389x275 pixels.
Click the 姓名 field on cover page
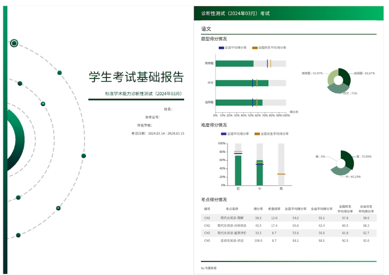click(x=168, y=109)
